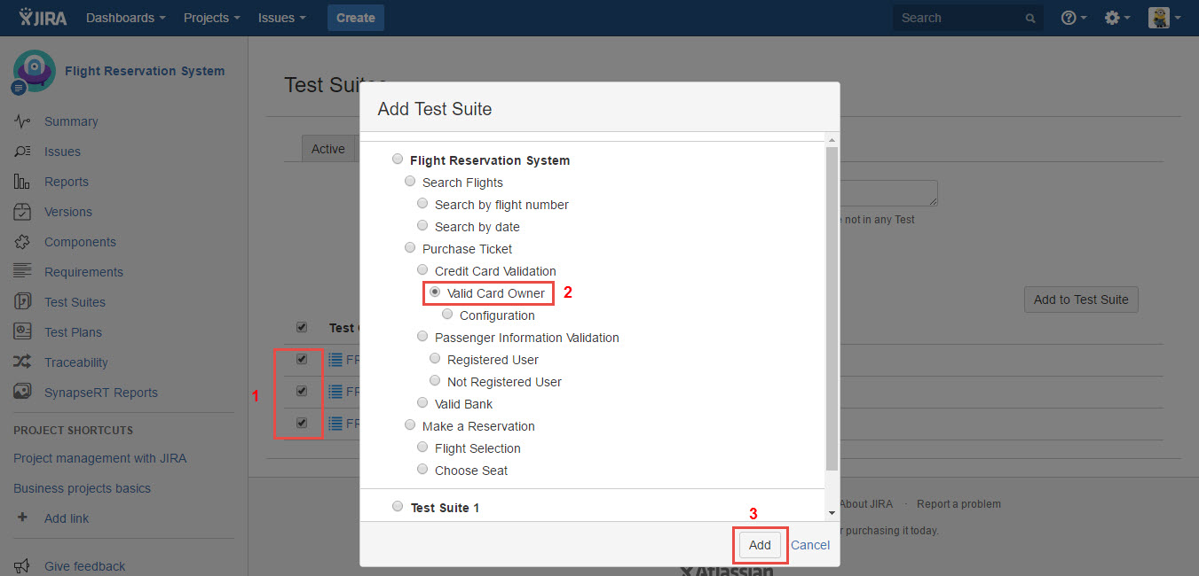Click the Test Suites sidebar icon
1199x576 pixels.
(x=23, y=302)
